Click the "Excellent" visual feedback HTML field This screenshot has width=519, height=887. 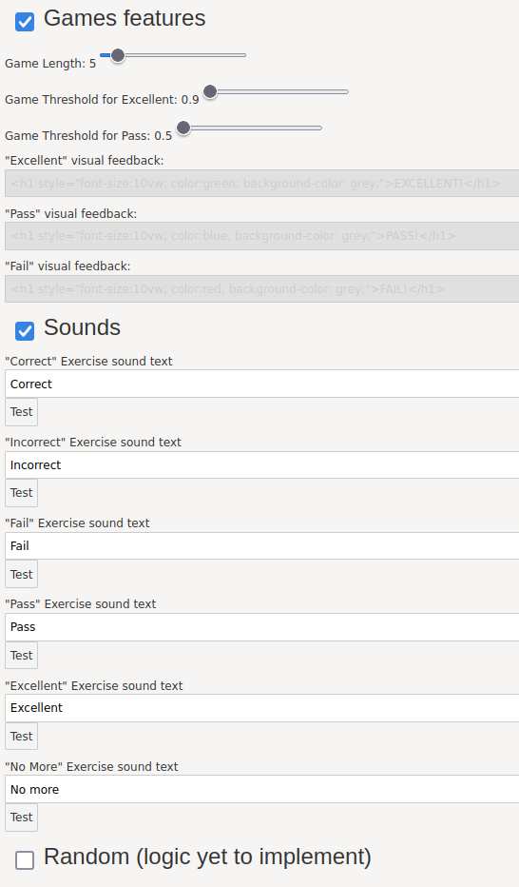tap(262, 184)
